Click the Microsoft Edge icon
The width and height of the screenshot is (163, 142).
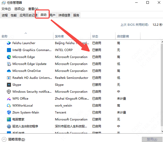coord(9,57)
